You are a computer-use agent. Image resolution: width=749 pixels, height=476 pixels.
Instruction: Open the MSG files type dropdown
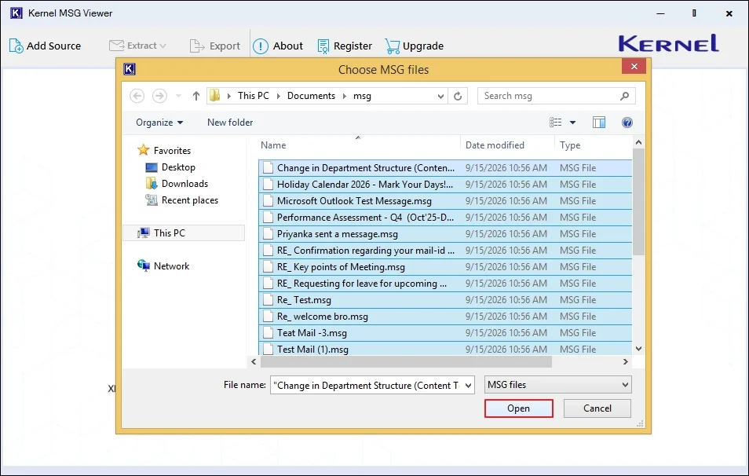click(558, 385)
